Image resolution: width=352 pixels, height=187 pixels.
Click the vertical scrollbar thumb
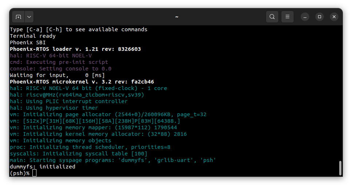[340, 168]
